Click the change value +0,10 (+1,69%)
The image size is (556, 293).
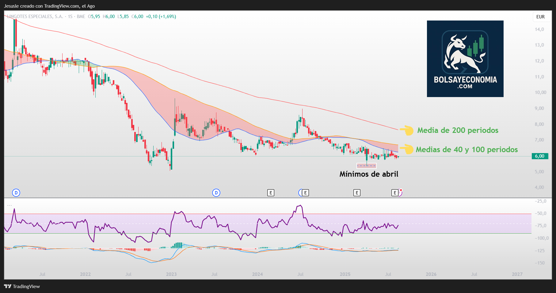161,17
